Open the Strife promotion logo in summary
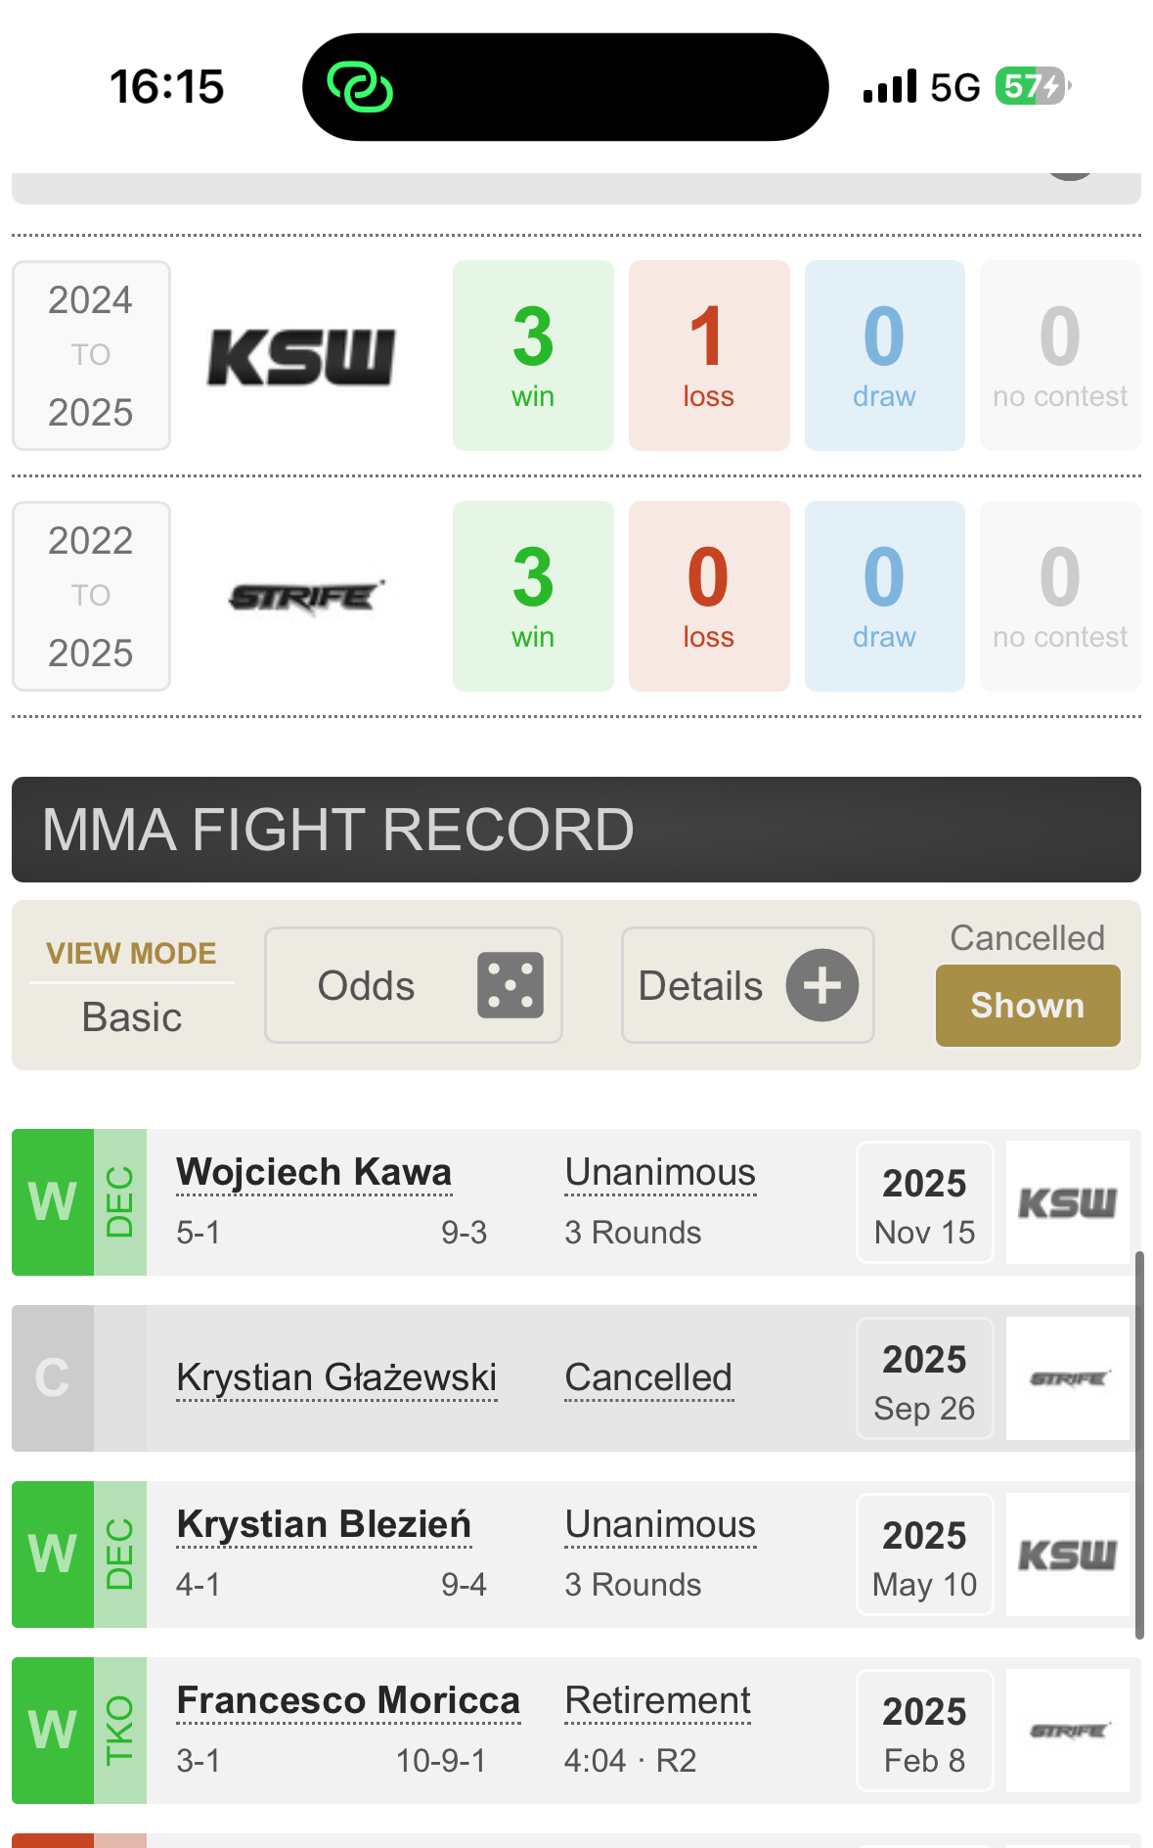This screenshot has height=1848, width=1153. (x=305, y=597)
